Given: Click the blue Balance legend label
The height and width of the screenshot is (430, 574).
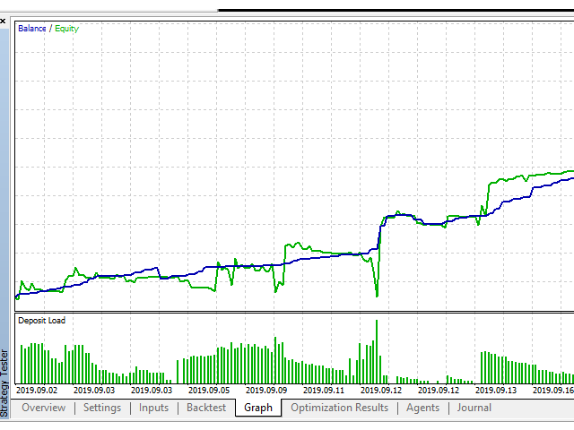Looking at the screenshot, I should tap(32, 29).
